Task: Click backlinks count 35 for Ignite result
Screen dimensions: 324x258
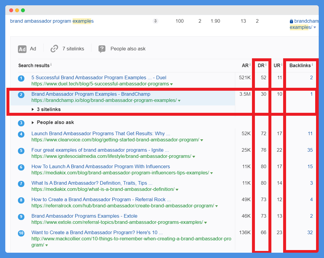Action: (x=310, y=150)
